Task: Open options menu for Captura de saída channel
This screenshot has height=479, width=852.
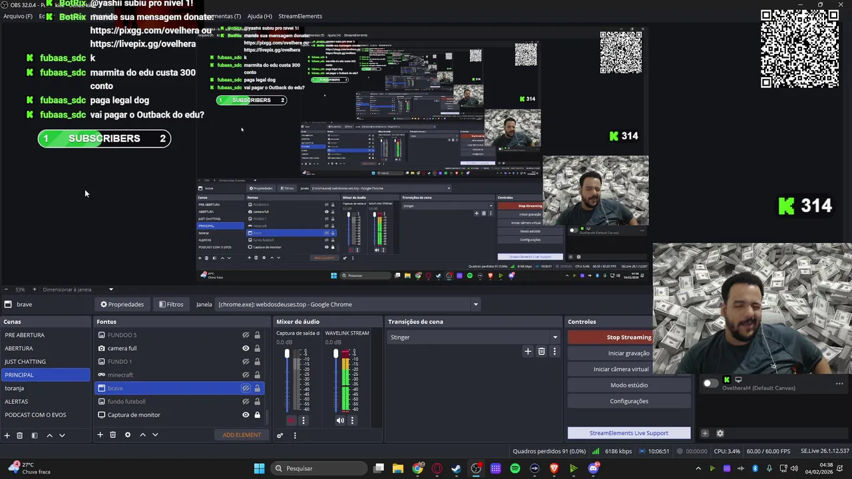Action: pos(304,420)
